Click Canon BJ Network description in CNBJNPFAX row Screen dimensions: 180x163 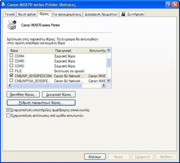click(x=69, y=81)
